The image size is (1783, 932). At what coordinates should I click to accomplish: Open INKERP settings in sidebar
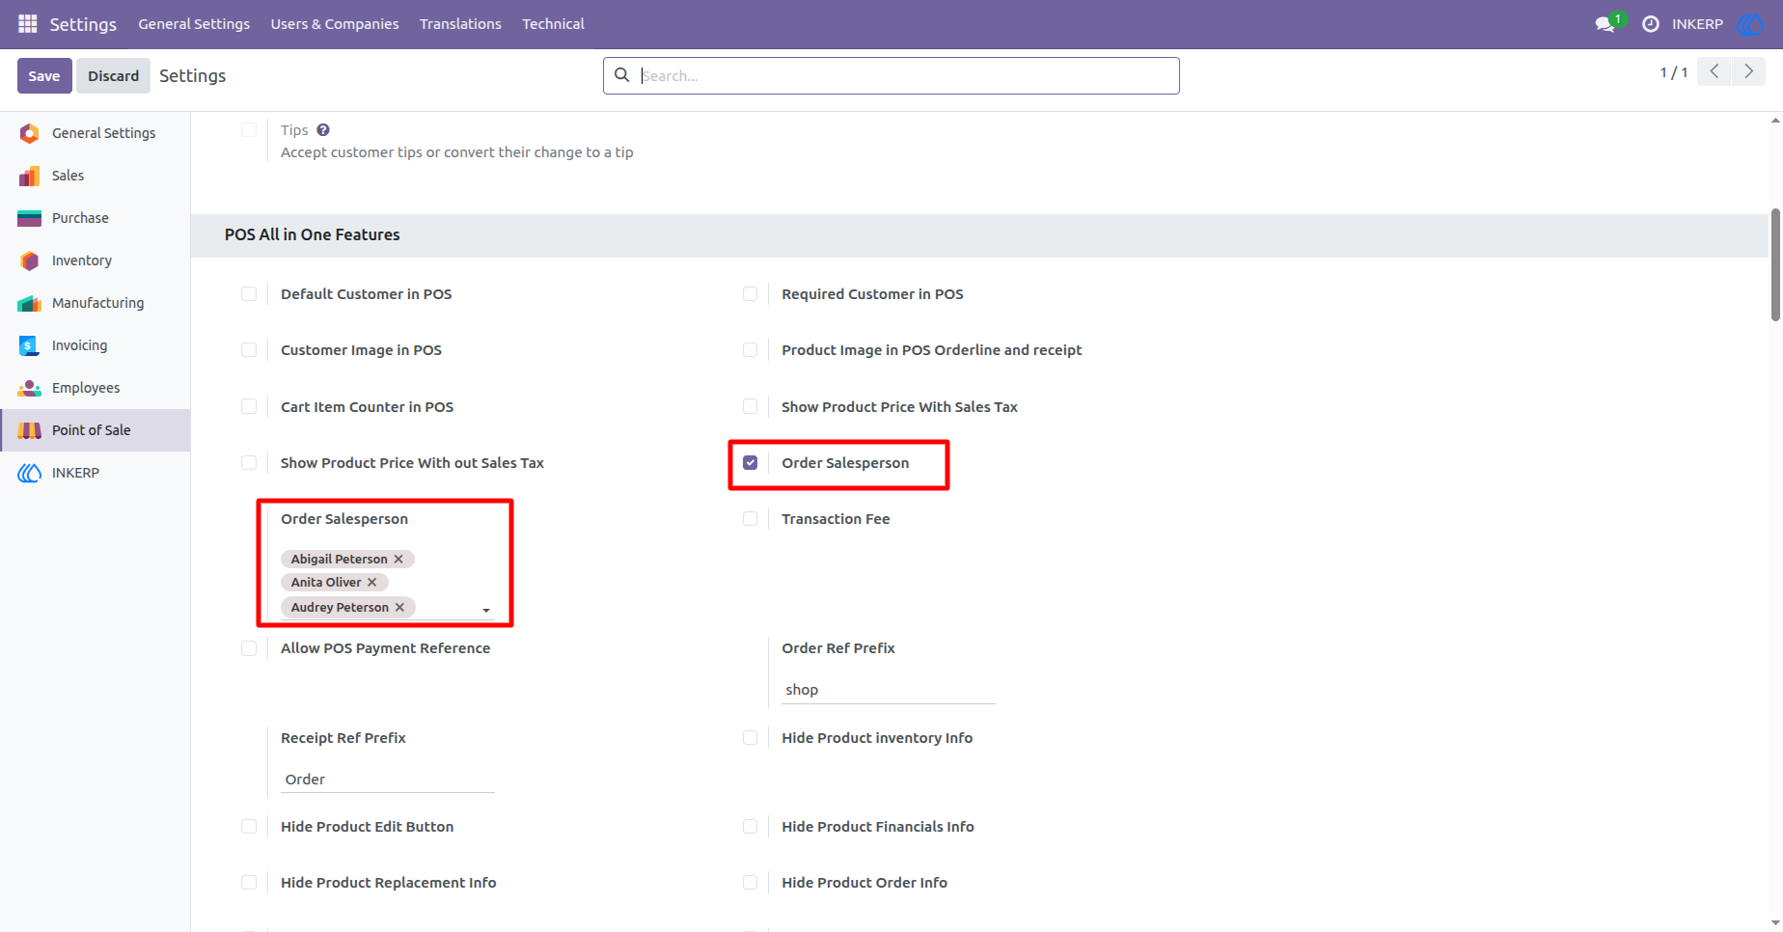[x=95, y=473]
